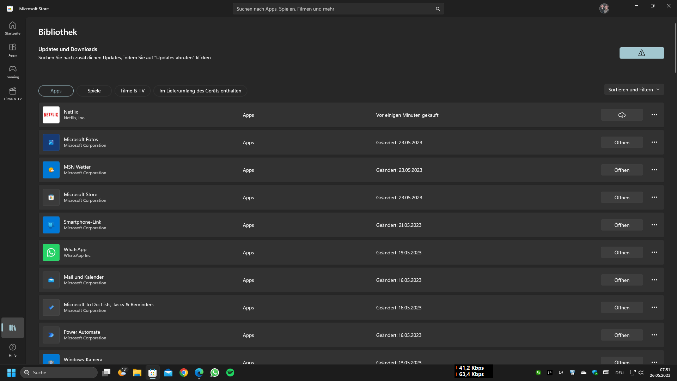Click the Netflix cloud download icon button
Viewport: 677px width, 381px height.
pyautogui.click(x=622, y=115)
